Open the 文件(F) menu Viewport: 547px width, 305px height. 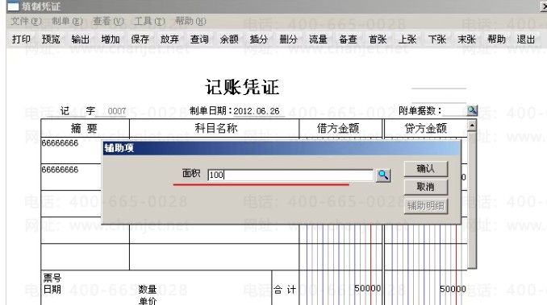[26, 22]
